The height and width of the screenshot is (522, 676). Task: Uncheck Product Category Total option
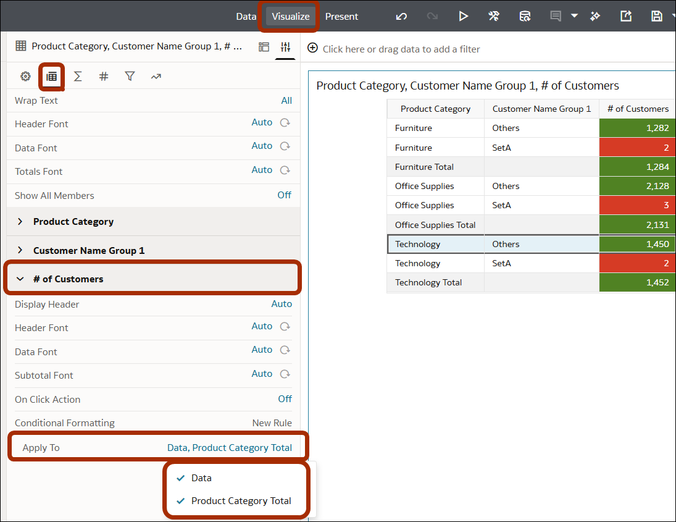coord(241,501)
